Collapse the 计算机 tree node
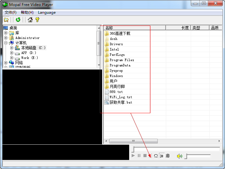The height and width of the screenshot is (169, 225). [x=6, y=43]
